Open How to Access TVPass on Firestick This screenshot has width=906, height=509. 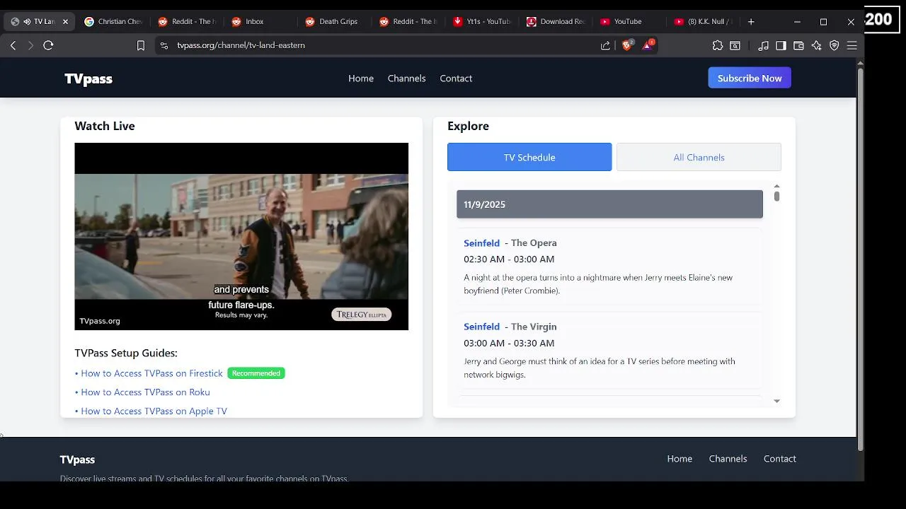[x=151, y=373]
